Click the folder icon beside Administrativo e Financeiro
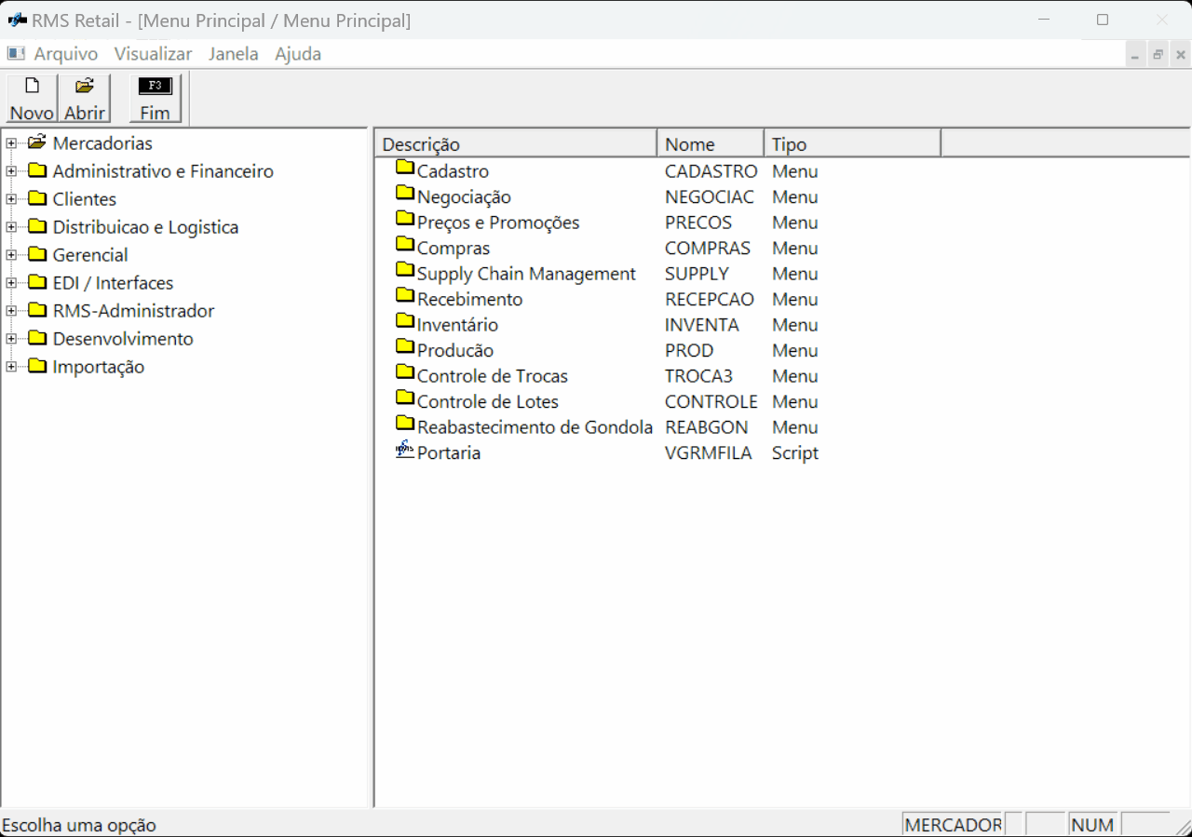Screen dimensions: 1192x837 tap(37, 170)
